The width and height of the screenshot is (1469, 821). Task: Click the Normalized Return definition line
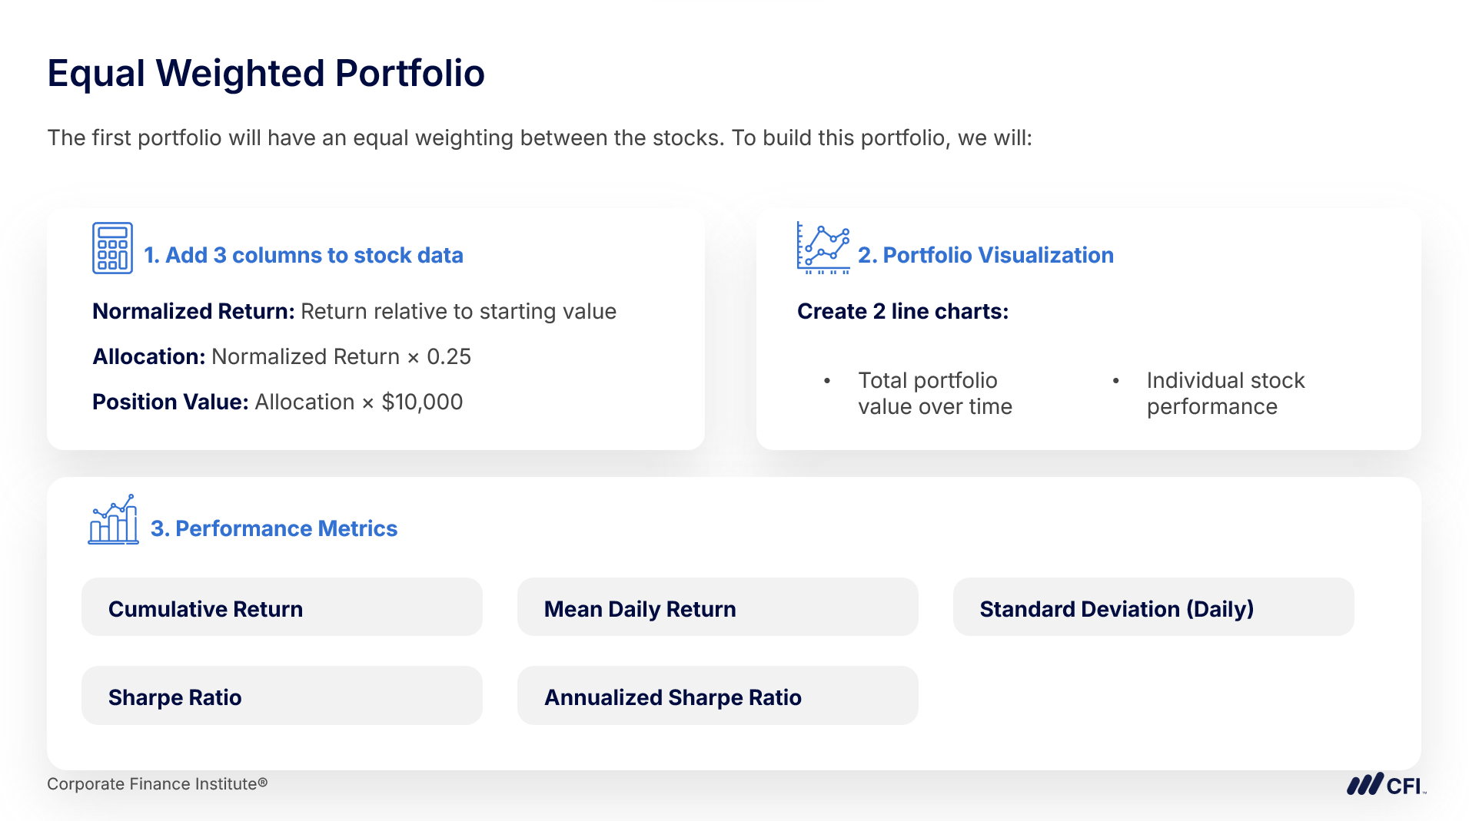[354, 311]
